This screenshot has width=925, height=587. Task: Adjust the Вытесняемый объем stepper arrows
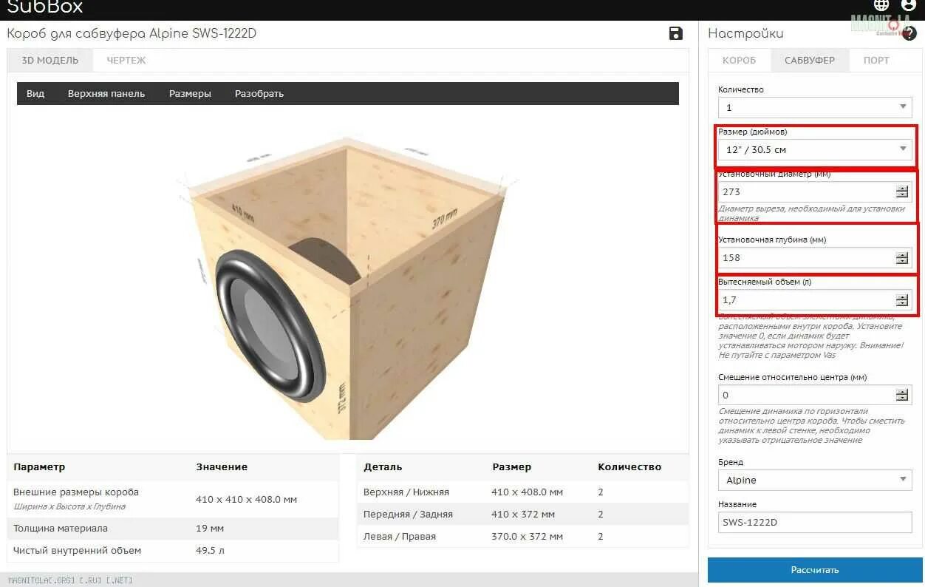tap(901, 299)
